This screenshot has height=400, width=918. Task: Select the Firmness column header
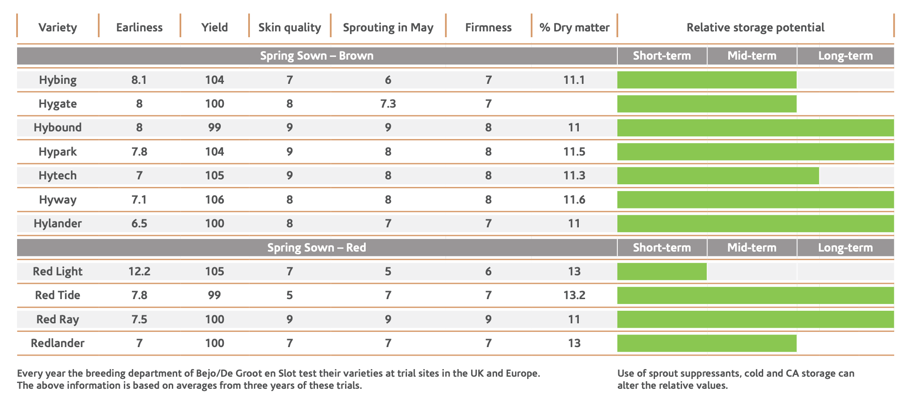(488, 27)
